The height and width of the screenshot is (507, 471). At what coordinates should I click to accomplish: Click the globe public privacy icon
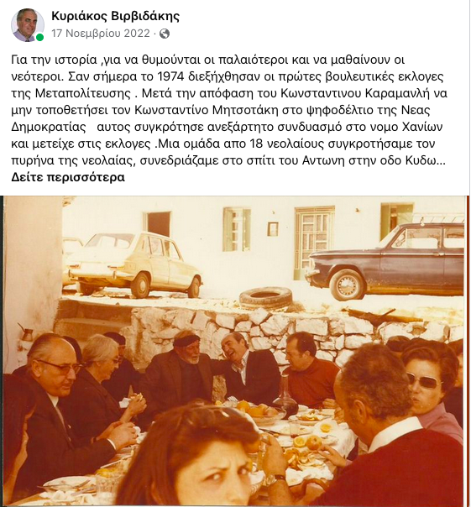click(165, 34)
